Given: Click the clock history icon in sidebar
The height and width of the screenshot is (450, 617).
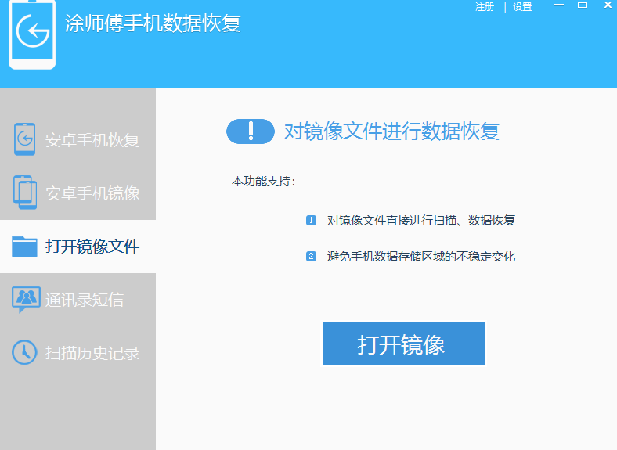Looking at the screenshot, I should click(x=25, y=352).
